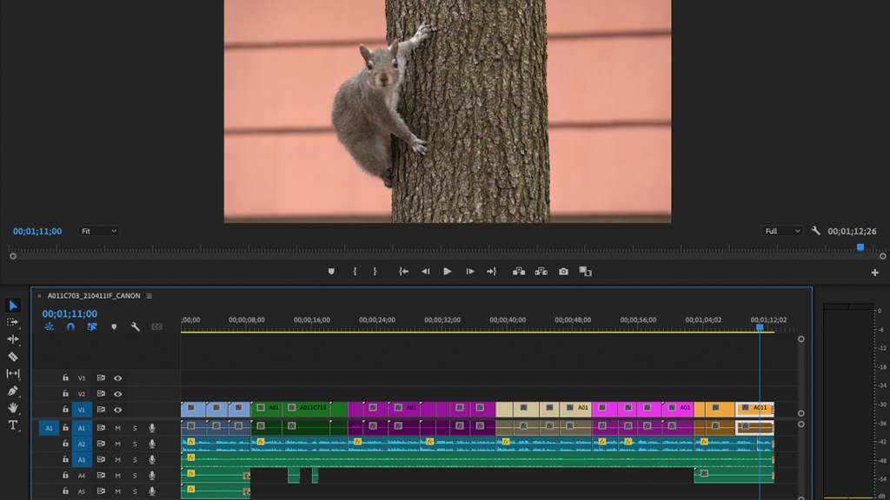This screenshot has height=500, width=890.
Task: Click the Program Monitor scrub bar playhead
Action: click(x=860, y=247)
